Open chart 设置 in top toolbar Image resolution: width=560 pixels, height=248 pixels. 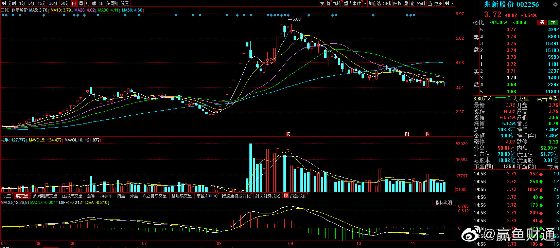click(125, 3)
